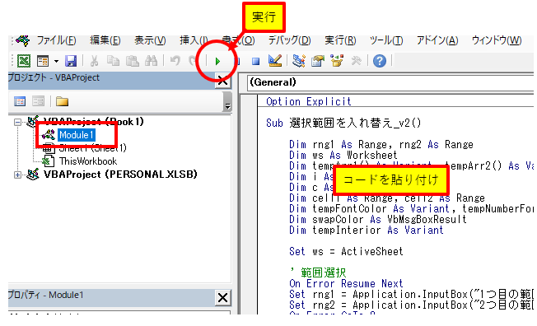Click the Insert UserForm toolbar icon
537x326 pixels.
[43, 61]
